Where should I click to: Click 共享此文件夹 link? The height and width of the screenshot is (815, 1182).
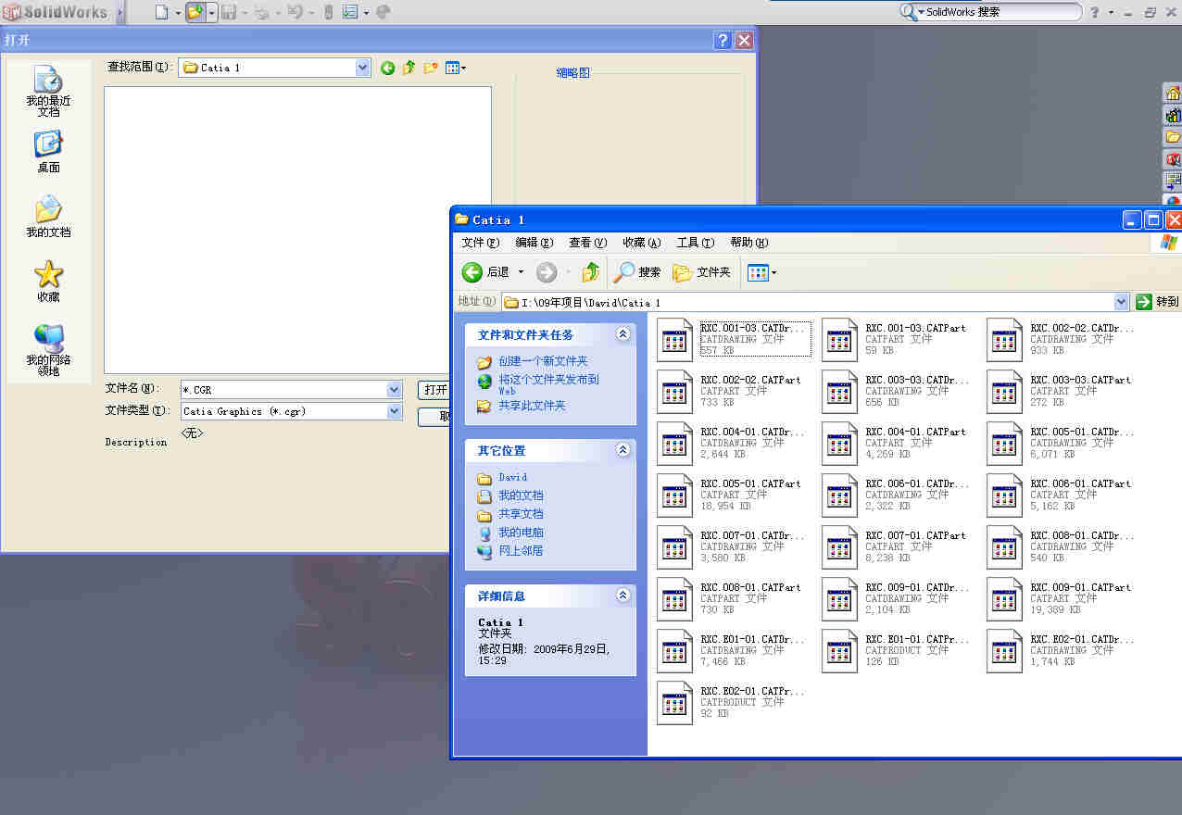pos(532,406)
